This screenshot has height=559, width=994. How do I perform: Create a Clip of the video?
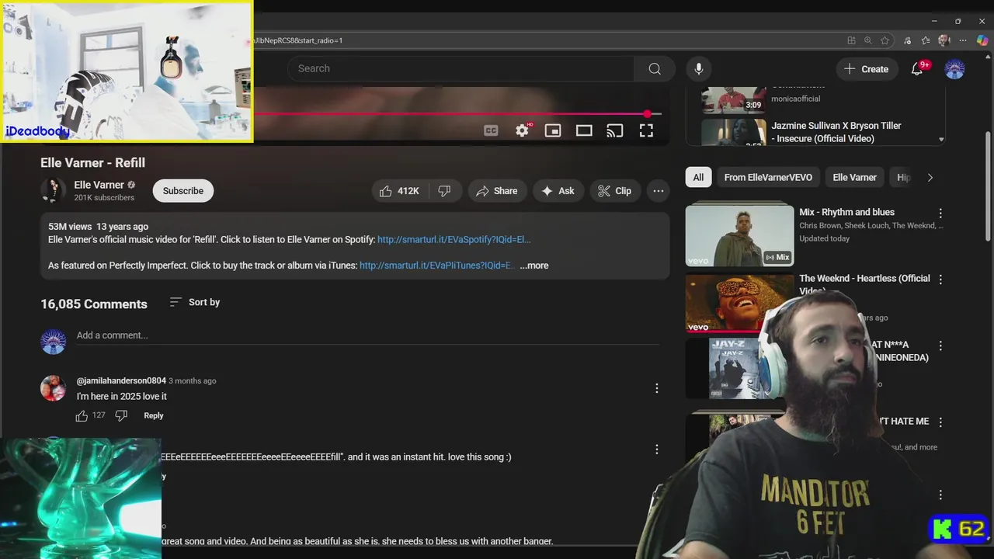(x=615, y=191)
